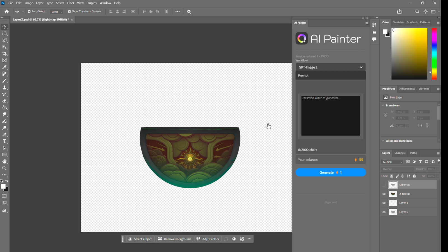This screenshot has height=252, width=448.
Task: Pick a color in the color field
Action: coord(409,54)
